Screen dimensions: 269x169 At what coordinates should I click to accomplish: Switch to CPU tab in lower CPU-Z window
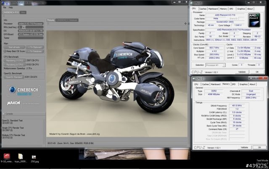[196, 84]
